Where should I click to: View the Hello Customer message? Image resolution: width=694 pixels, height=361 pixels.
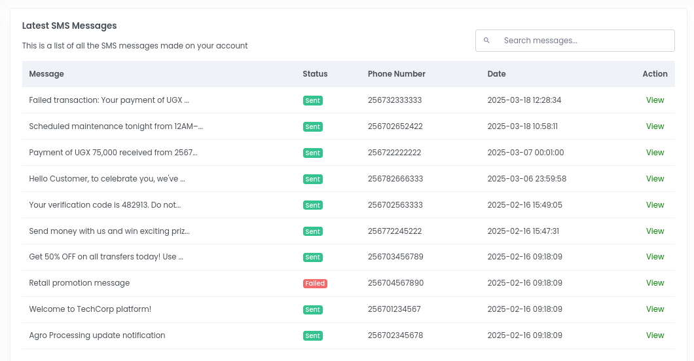655,178
